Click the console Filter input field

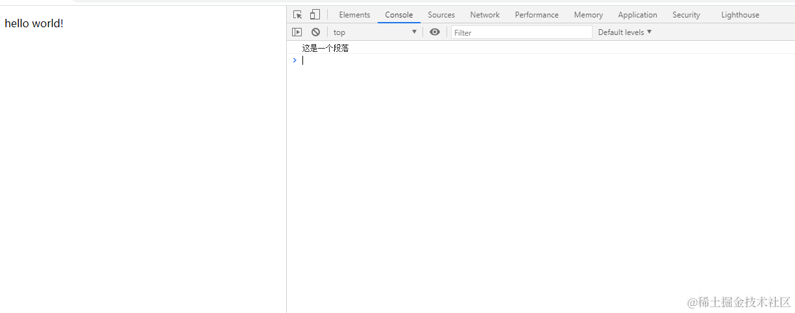pyautogui.click(x=522, y=32)
